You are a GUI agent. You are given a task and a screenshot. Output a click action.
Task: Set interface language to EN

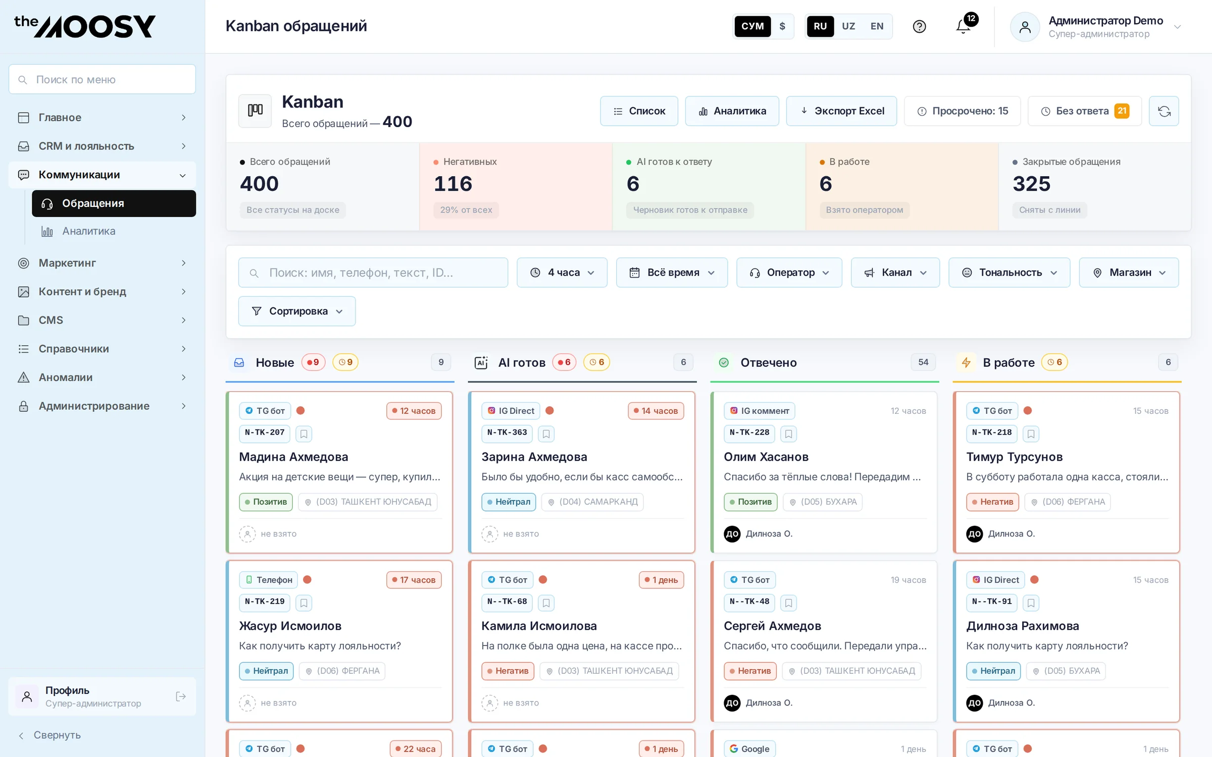877,26
